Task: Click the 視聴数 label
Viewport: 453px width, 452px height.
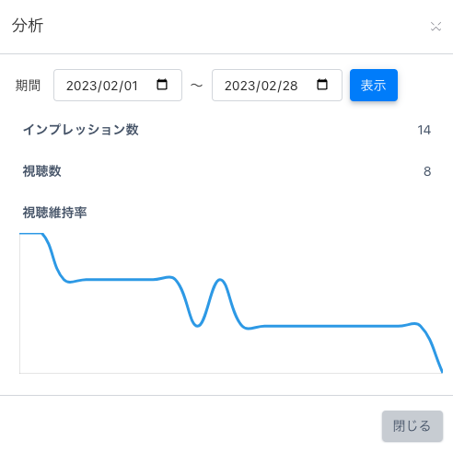Action: coord(42,171)
